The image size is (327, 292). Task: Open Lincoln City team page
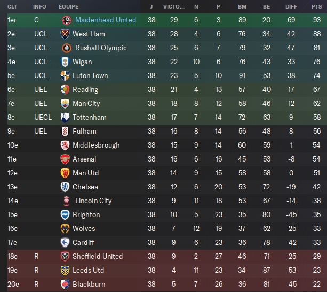[93, 201]
